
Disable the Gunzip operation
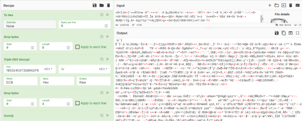click(x=102, y=115)
